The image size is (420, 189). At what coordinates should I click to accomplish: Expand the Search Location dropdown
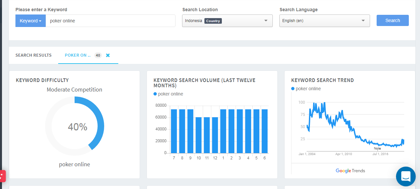227,21
